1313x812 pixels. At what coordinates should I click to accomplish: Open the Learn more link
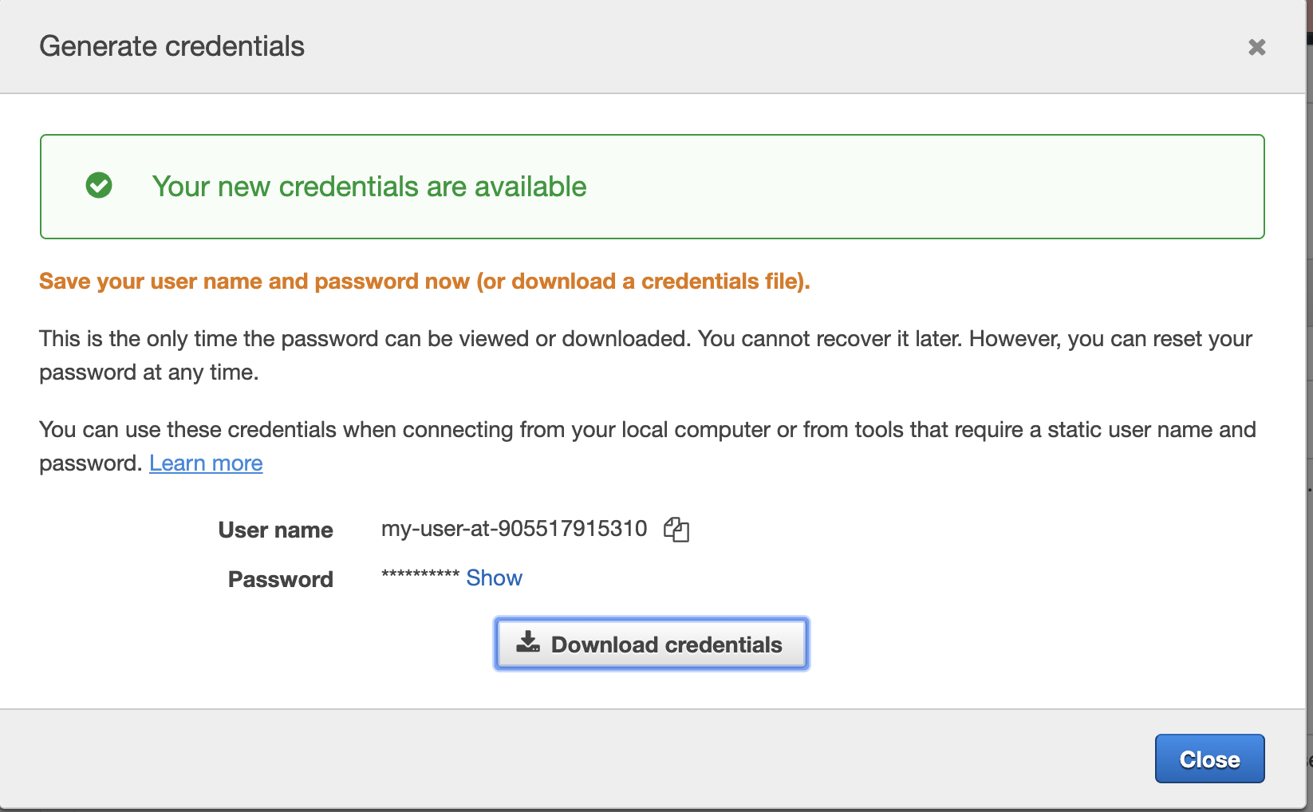point(206,463)
